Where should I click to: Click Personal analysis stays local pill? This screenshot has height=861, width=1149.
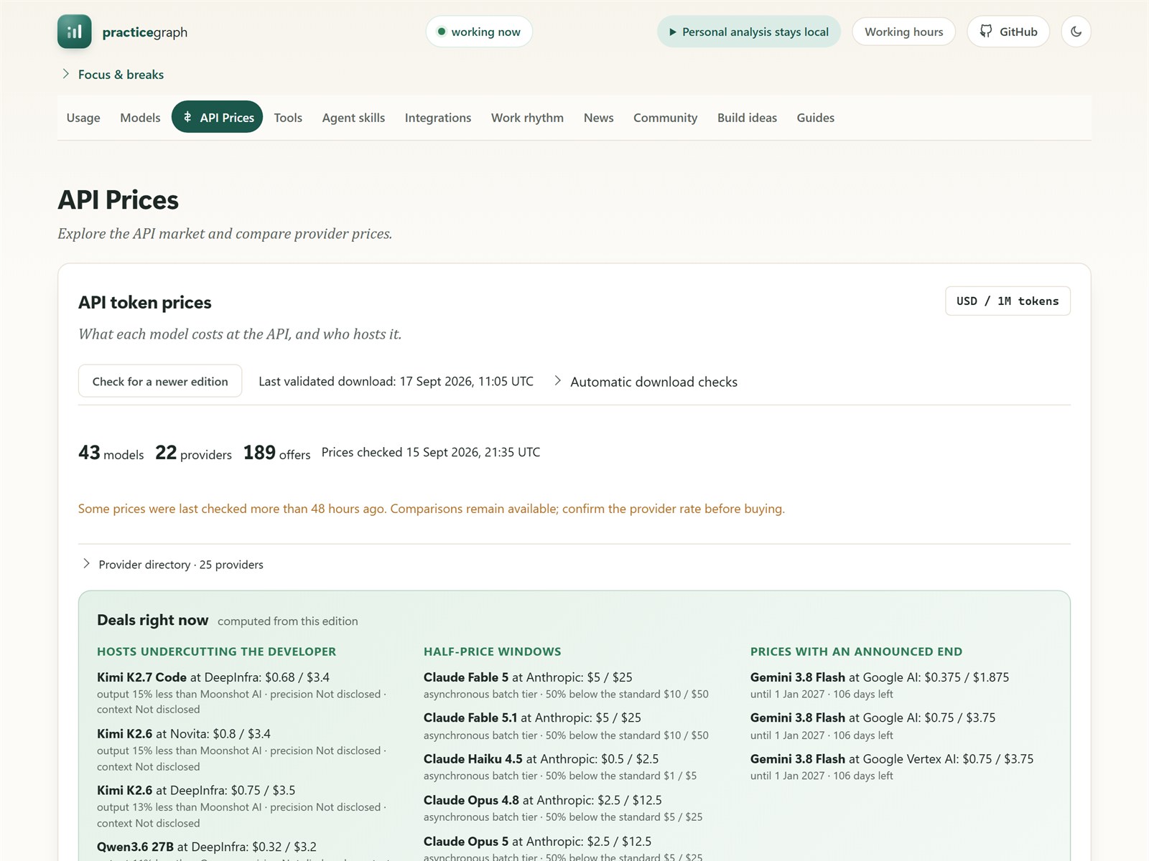click(748, 32)
